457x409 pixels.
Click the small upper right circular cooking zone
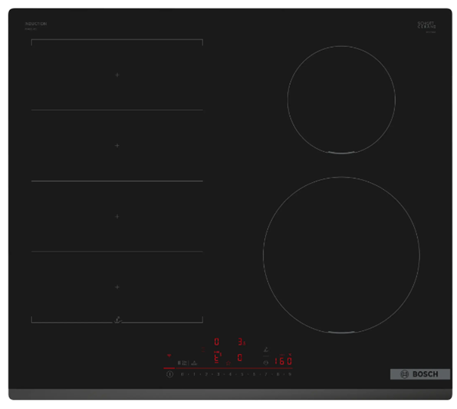click(341, 100)
